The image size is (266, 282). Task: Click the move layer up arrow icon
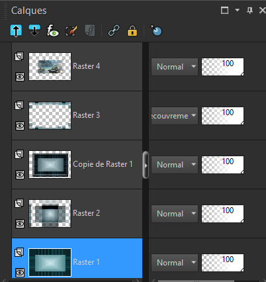tap(16, 30)
